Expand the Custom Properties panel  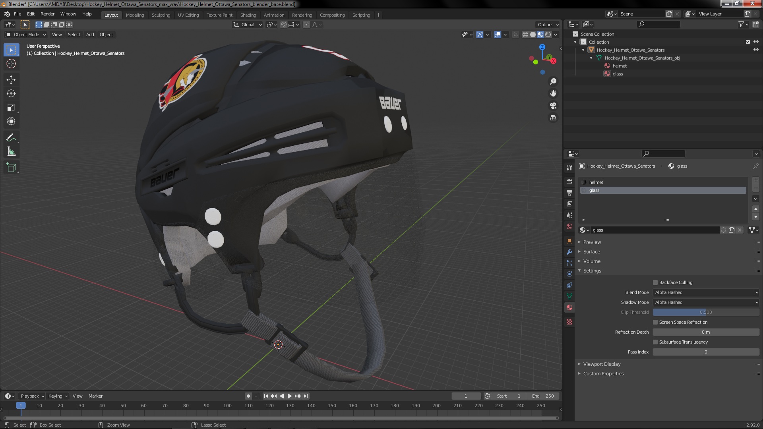pos(603,373)
